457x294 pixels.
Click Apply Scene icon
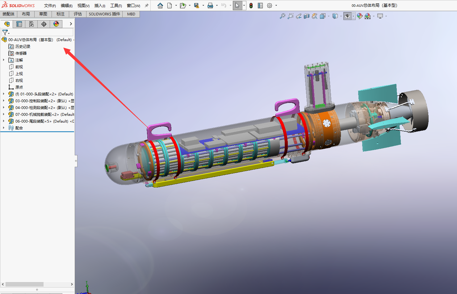tap(367, 16)
